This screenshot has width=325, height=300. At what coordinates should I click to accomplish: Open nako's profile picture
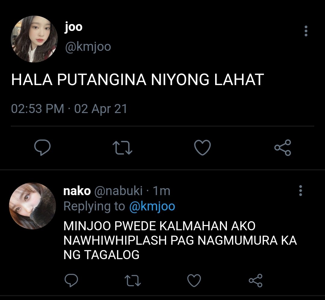32,206
